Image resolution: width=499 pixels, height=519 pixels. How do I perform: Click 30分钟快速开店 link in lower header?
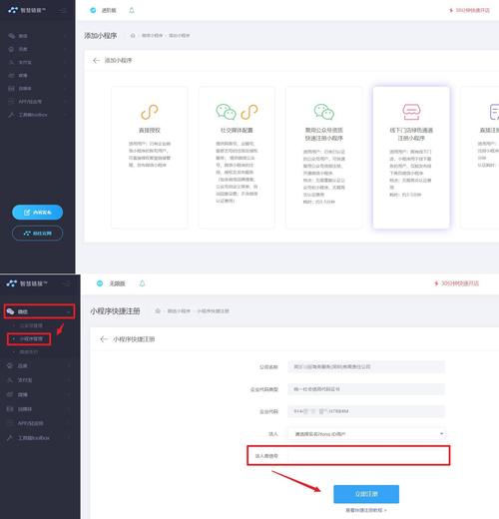click(460, 283)
